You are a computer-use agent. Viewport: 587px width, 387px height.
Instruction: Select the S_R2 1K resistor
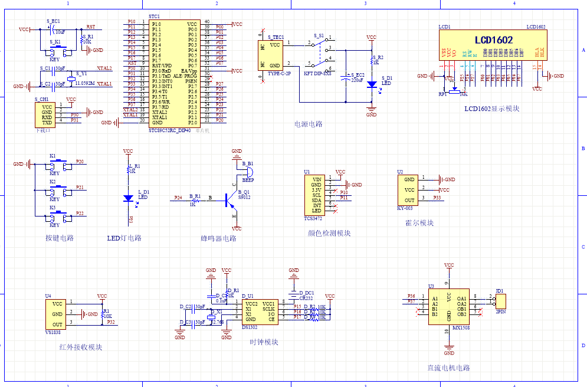point(372,60)
